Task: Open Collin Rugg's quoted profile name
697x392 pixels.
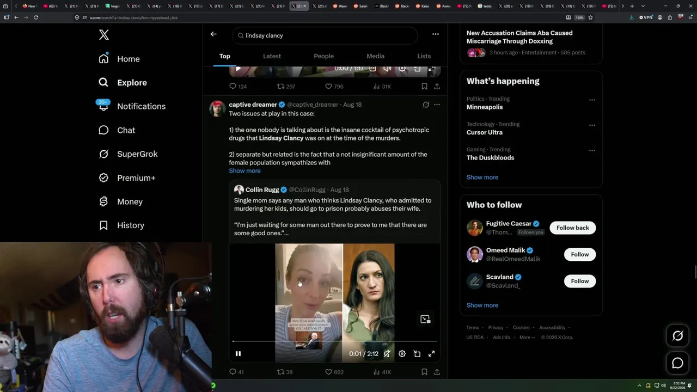Action: (262, 190)
